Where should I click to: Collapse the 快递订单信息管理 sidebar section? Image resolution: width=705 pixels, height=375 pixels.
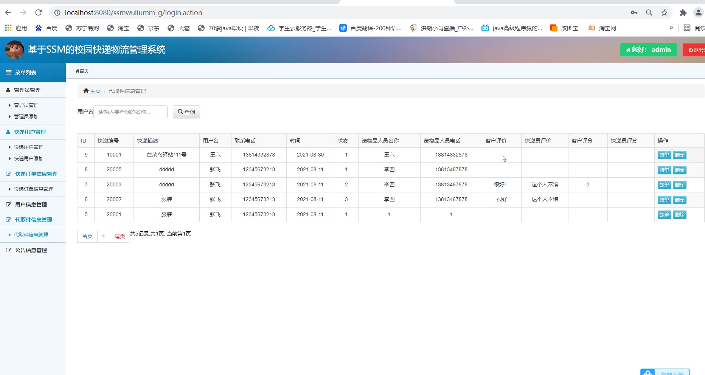click(36, 174)
